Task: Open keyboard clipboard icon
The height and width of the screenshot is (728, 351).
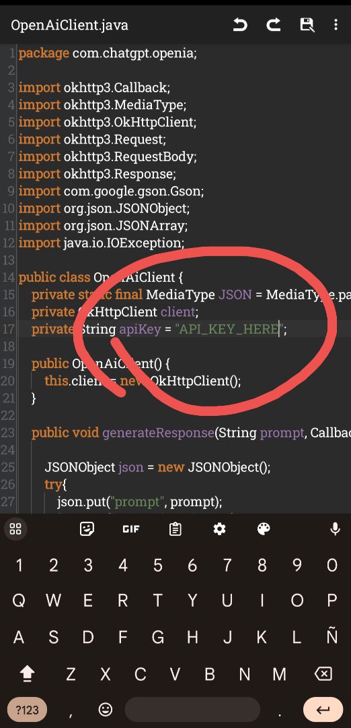Action: [x=175, y=529]
